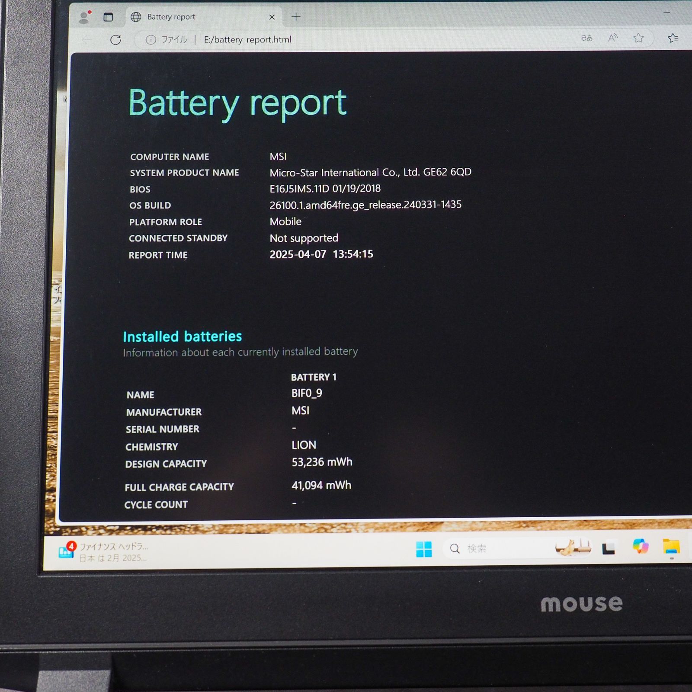The image size is (692, 692).
Task: Click the computer name value MSI
Action: pyautogui.click(x=278, y=157)
